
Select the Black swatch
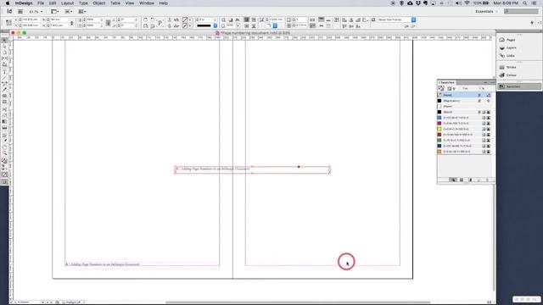464,112
